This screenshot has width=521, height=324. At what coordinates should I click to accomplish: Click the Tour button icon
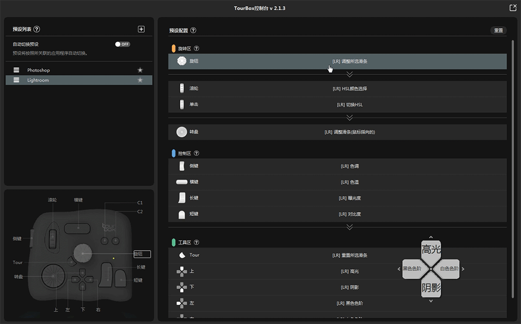pos(182,255)
